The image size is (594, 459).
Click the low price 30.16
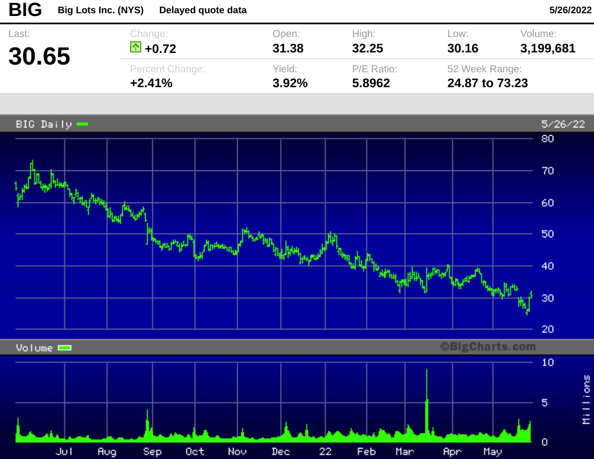pos(463,49)
